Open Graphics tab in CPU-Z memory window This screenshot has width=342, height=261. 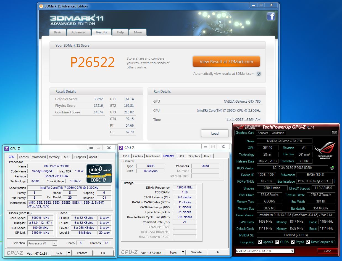194,156
